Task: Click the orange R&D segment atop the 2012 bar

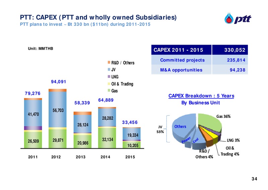Action: (57, 90)
